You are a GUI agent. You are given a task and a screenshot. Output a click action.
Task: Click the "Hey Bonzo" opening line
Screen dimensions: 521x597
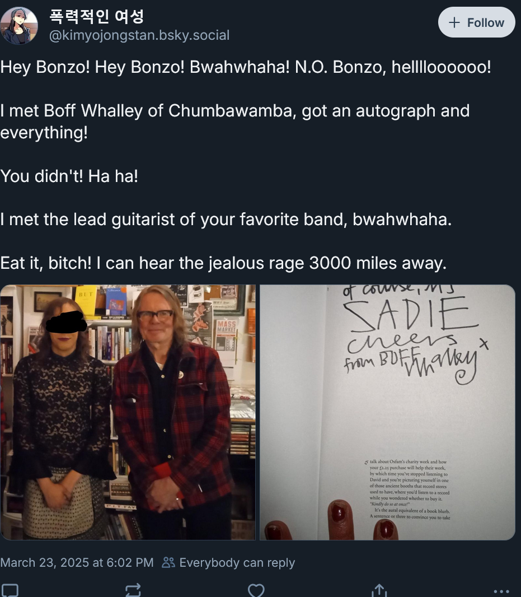(x=246, y=67)
